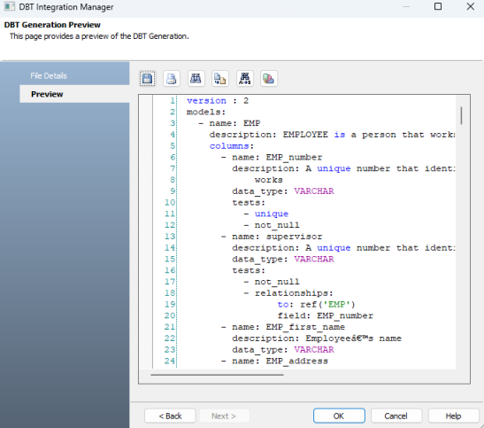This screenshot has width=484, height=428.
Task: Click the copy-to-file icon in the preview toolbar
Action: (x=220, y=79)
